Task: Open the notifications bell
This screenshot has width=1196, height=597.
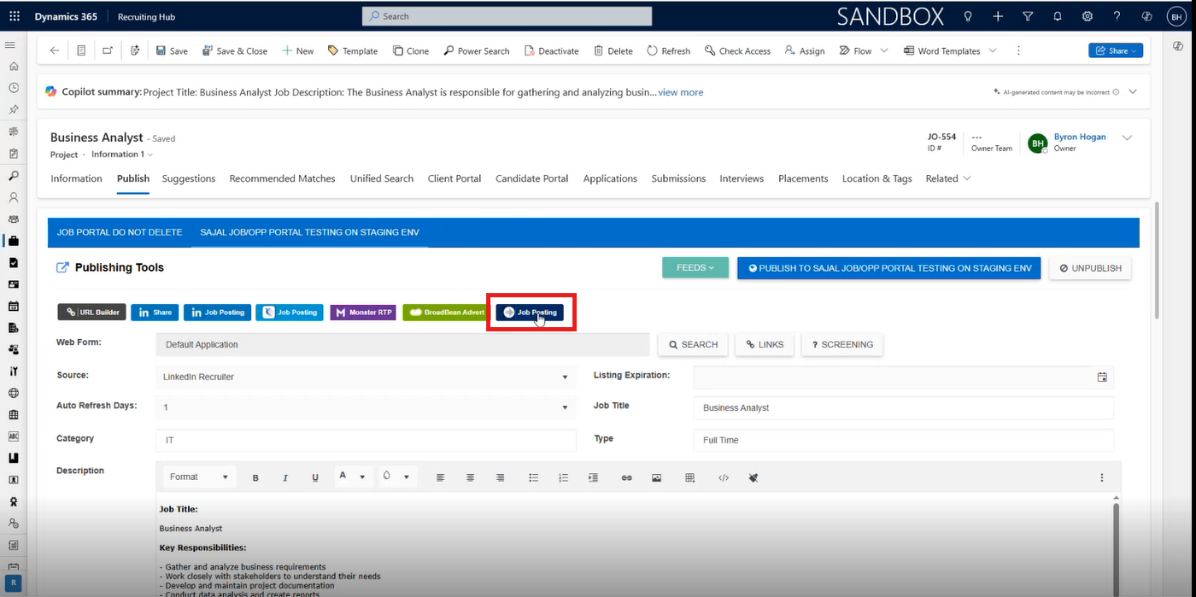Action: (1058, 16)
